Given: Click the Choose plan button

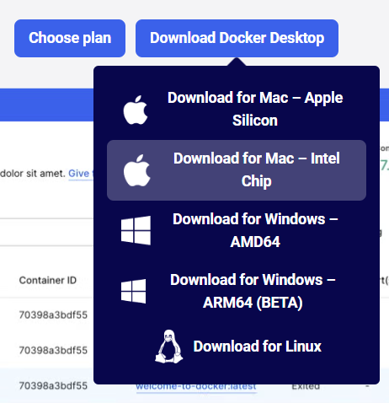Looking at the screenshot, I should click(x=70, y=38).
